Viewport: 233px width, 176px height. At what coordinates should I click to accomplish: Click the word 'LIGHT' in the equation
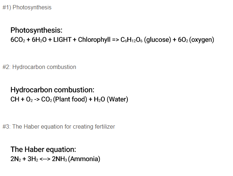(x=62, y=40)
